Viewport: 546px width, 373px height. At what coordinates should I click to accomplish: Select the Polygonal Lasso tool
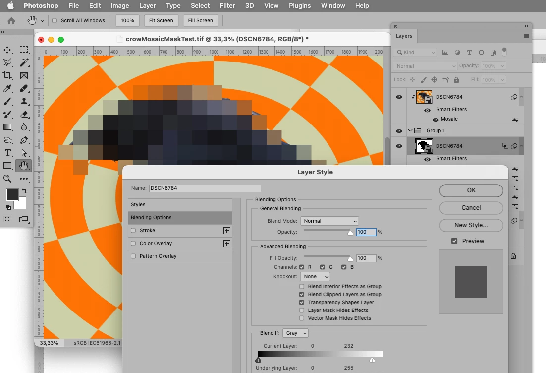[x=7, y=62]
